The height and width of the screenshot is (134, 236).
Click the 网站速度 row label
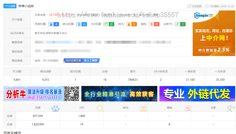pyautogui.click(x=17, y=61)
